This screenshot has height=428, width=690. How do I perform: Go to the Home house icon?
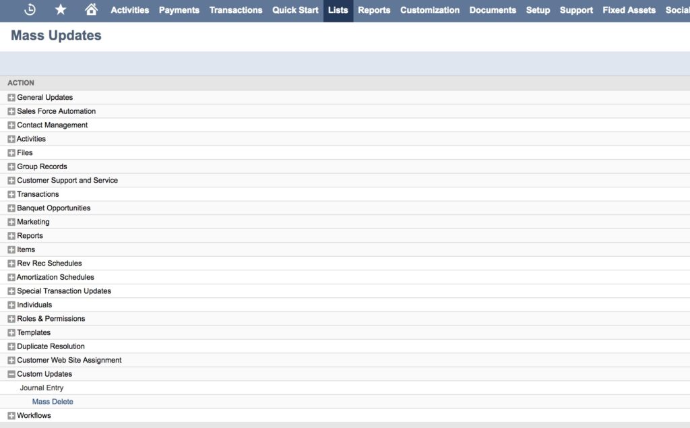pyautogui.click(x=91, y=9)
